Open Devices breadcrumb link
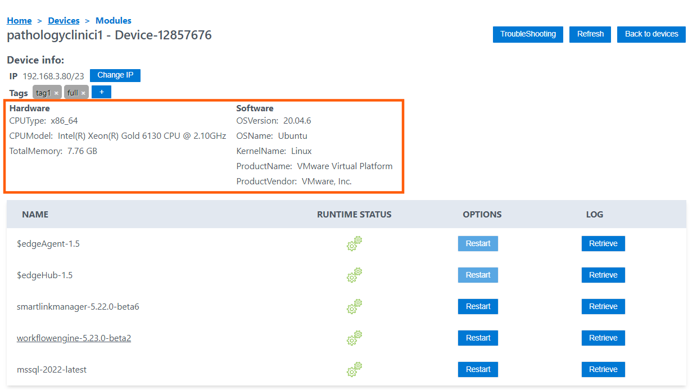697x390 pixels. tap(64, 20)
